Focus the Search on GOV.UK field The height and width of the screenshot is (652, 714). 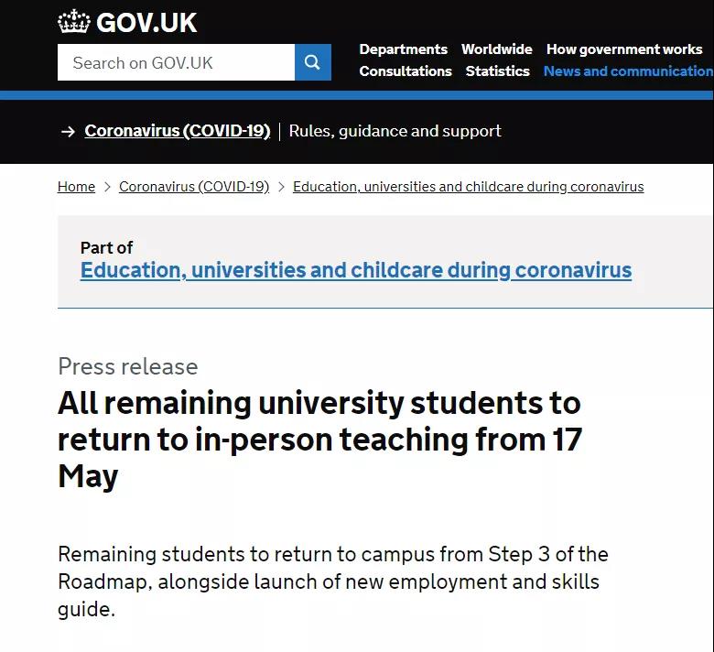point(176,62)
